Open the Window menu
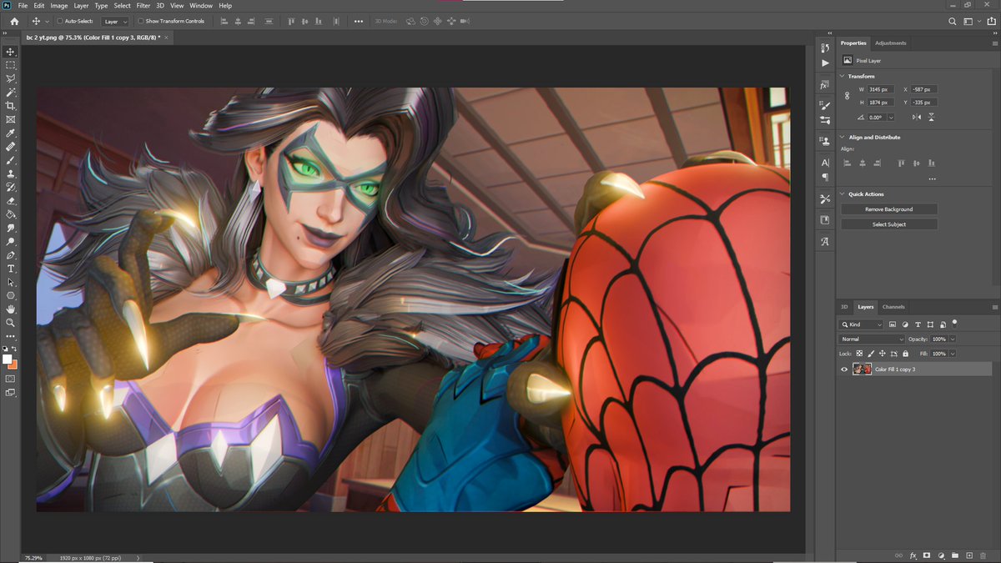1001x563 pixels. pyautogui.click(x=201, y=6)
